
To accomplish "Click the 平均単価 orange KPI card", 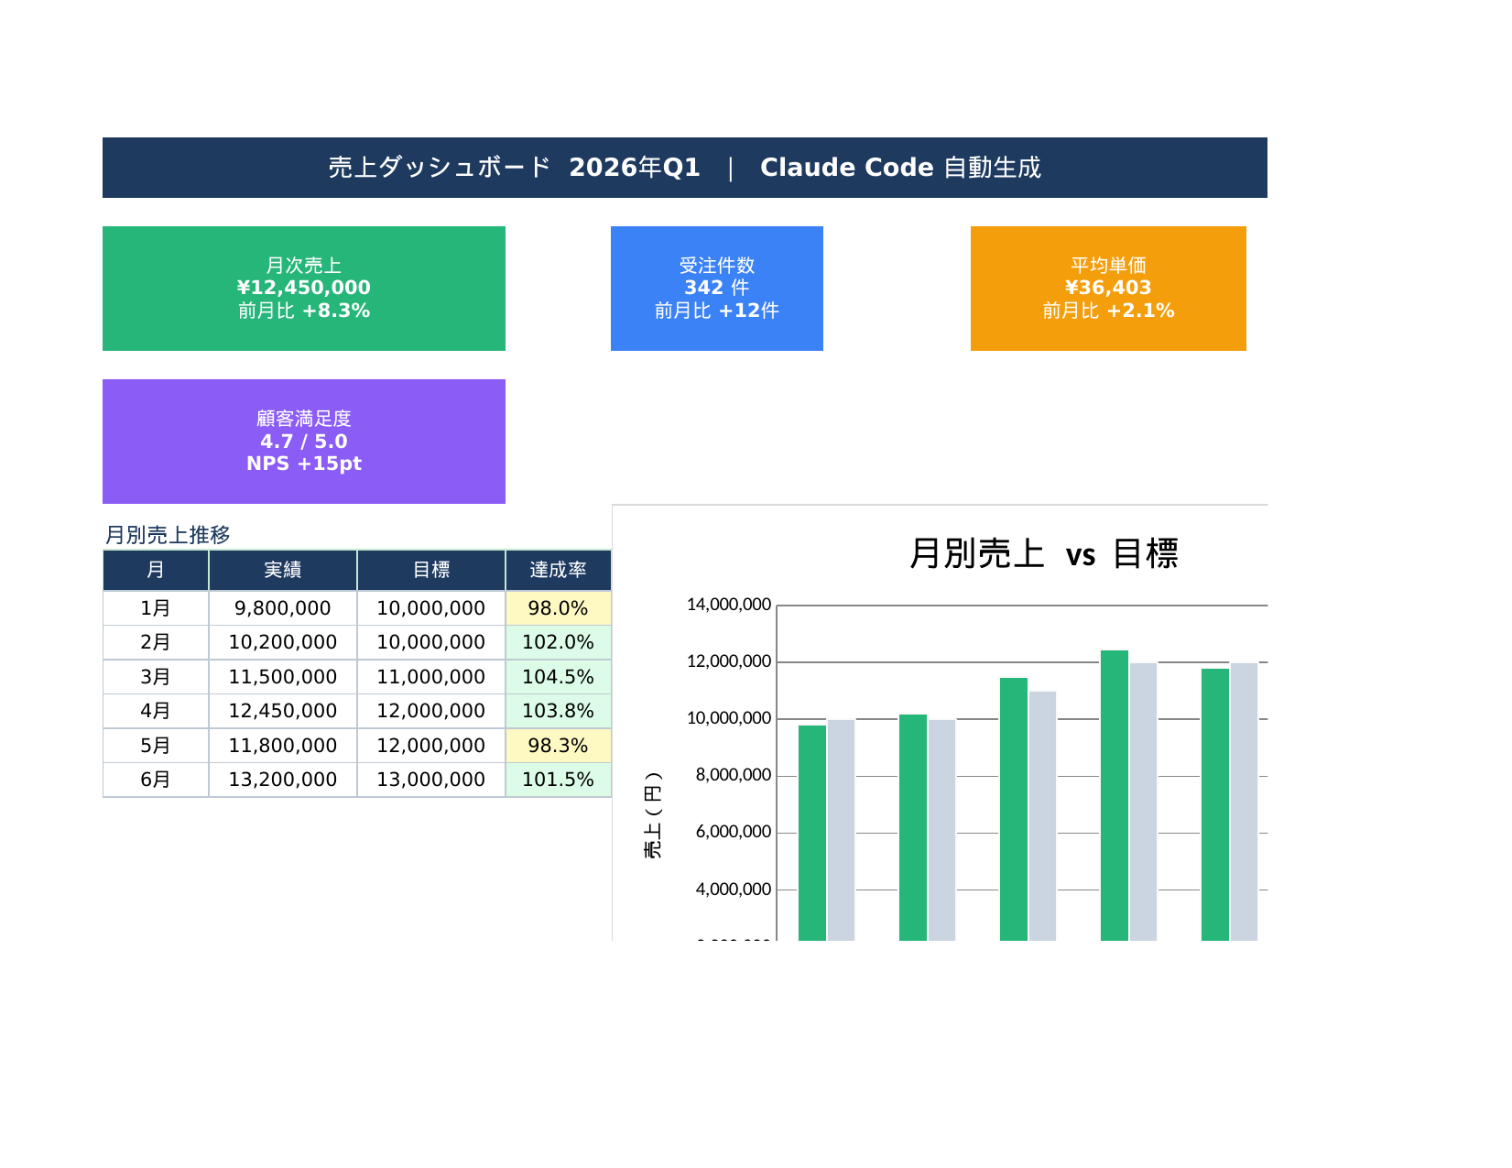I will 1107,288.
